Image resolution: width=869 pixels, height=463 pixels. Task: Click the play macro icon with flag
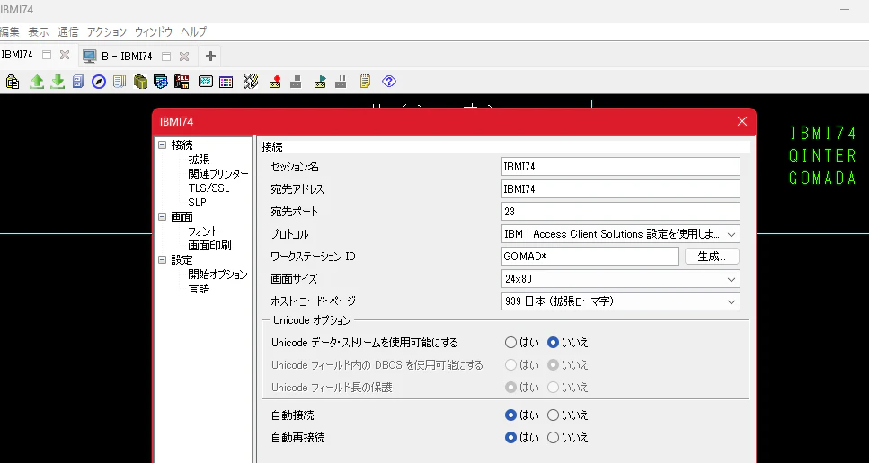coord(320,82)
